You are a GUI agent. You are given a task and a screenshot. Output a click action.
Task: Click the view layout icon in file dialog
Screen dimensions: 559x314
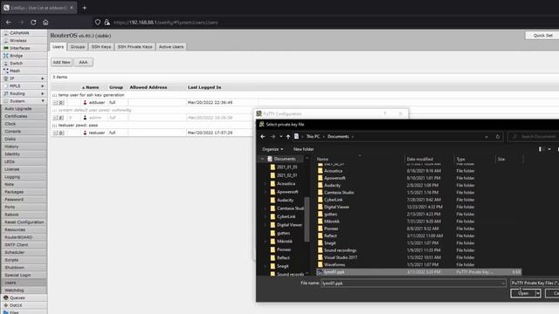(x=541, y=149)
